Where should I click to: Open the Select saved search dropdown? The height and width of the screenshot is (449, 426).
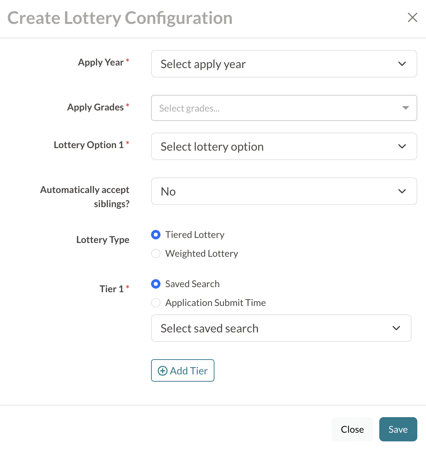(281, 328)
